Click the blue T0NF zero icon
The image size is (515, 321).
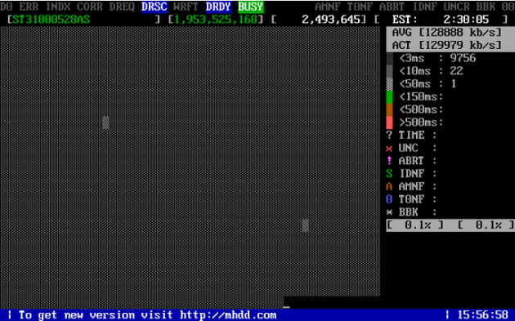tap(389, 199)
